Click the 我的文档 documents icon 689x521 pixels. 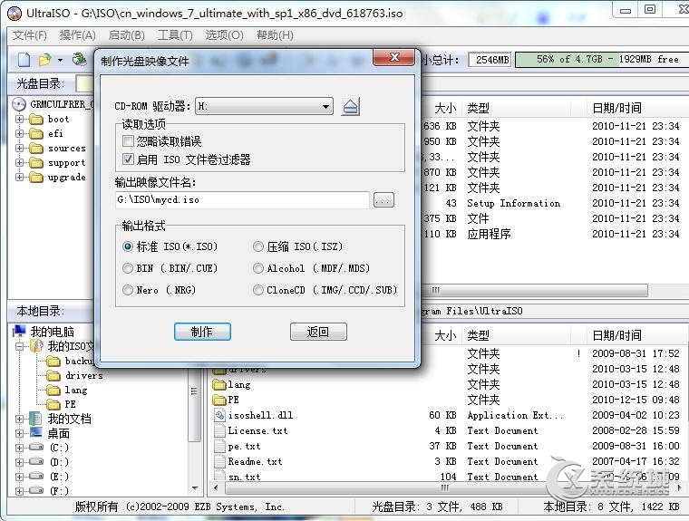click(x=35, y=419)
